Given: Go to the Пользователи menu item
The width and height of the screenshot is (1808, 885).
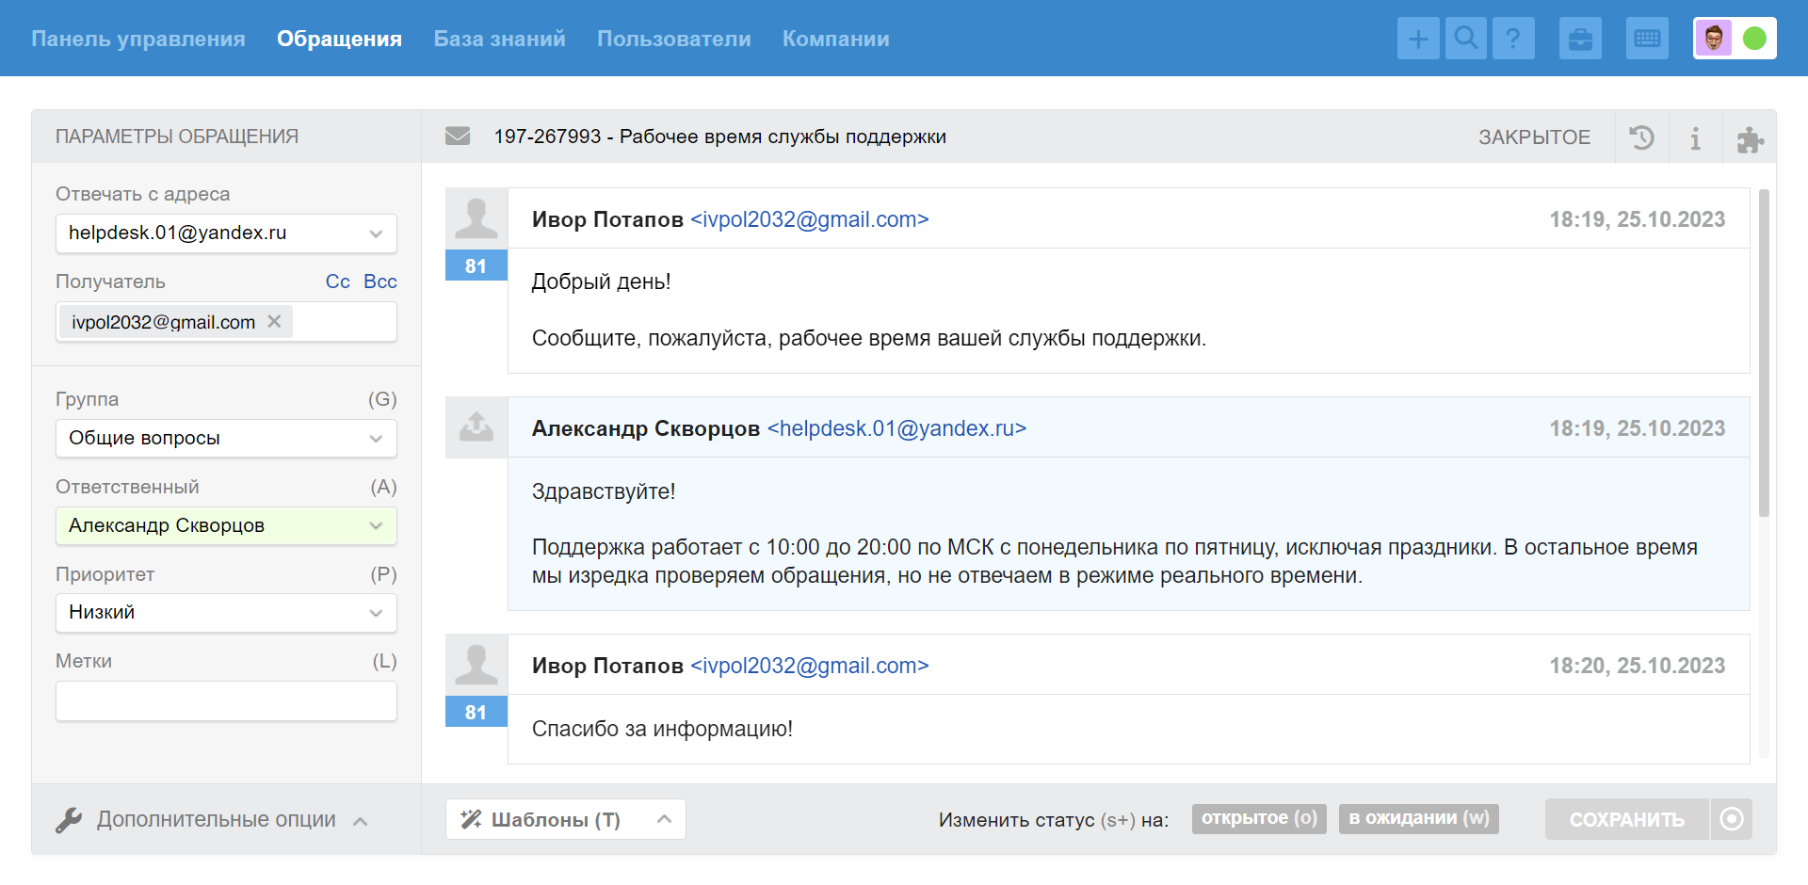Looking at the screenshot, I should [673, 39].
